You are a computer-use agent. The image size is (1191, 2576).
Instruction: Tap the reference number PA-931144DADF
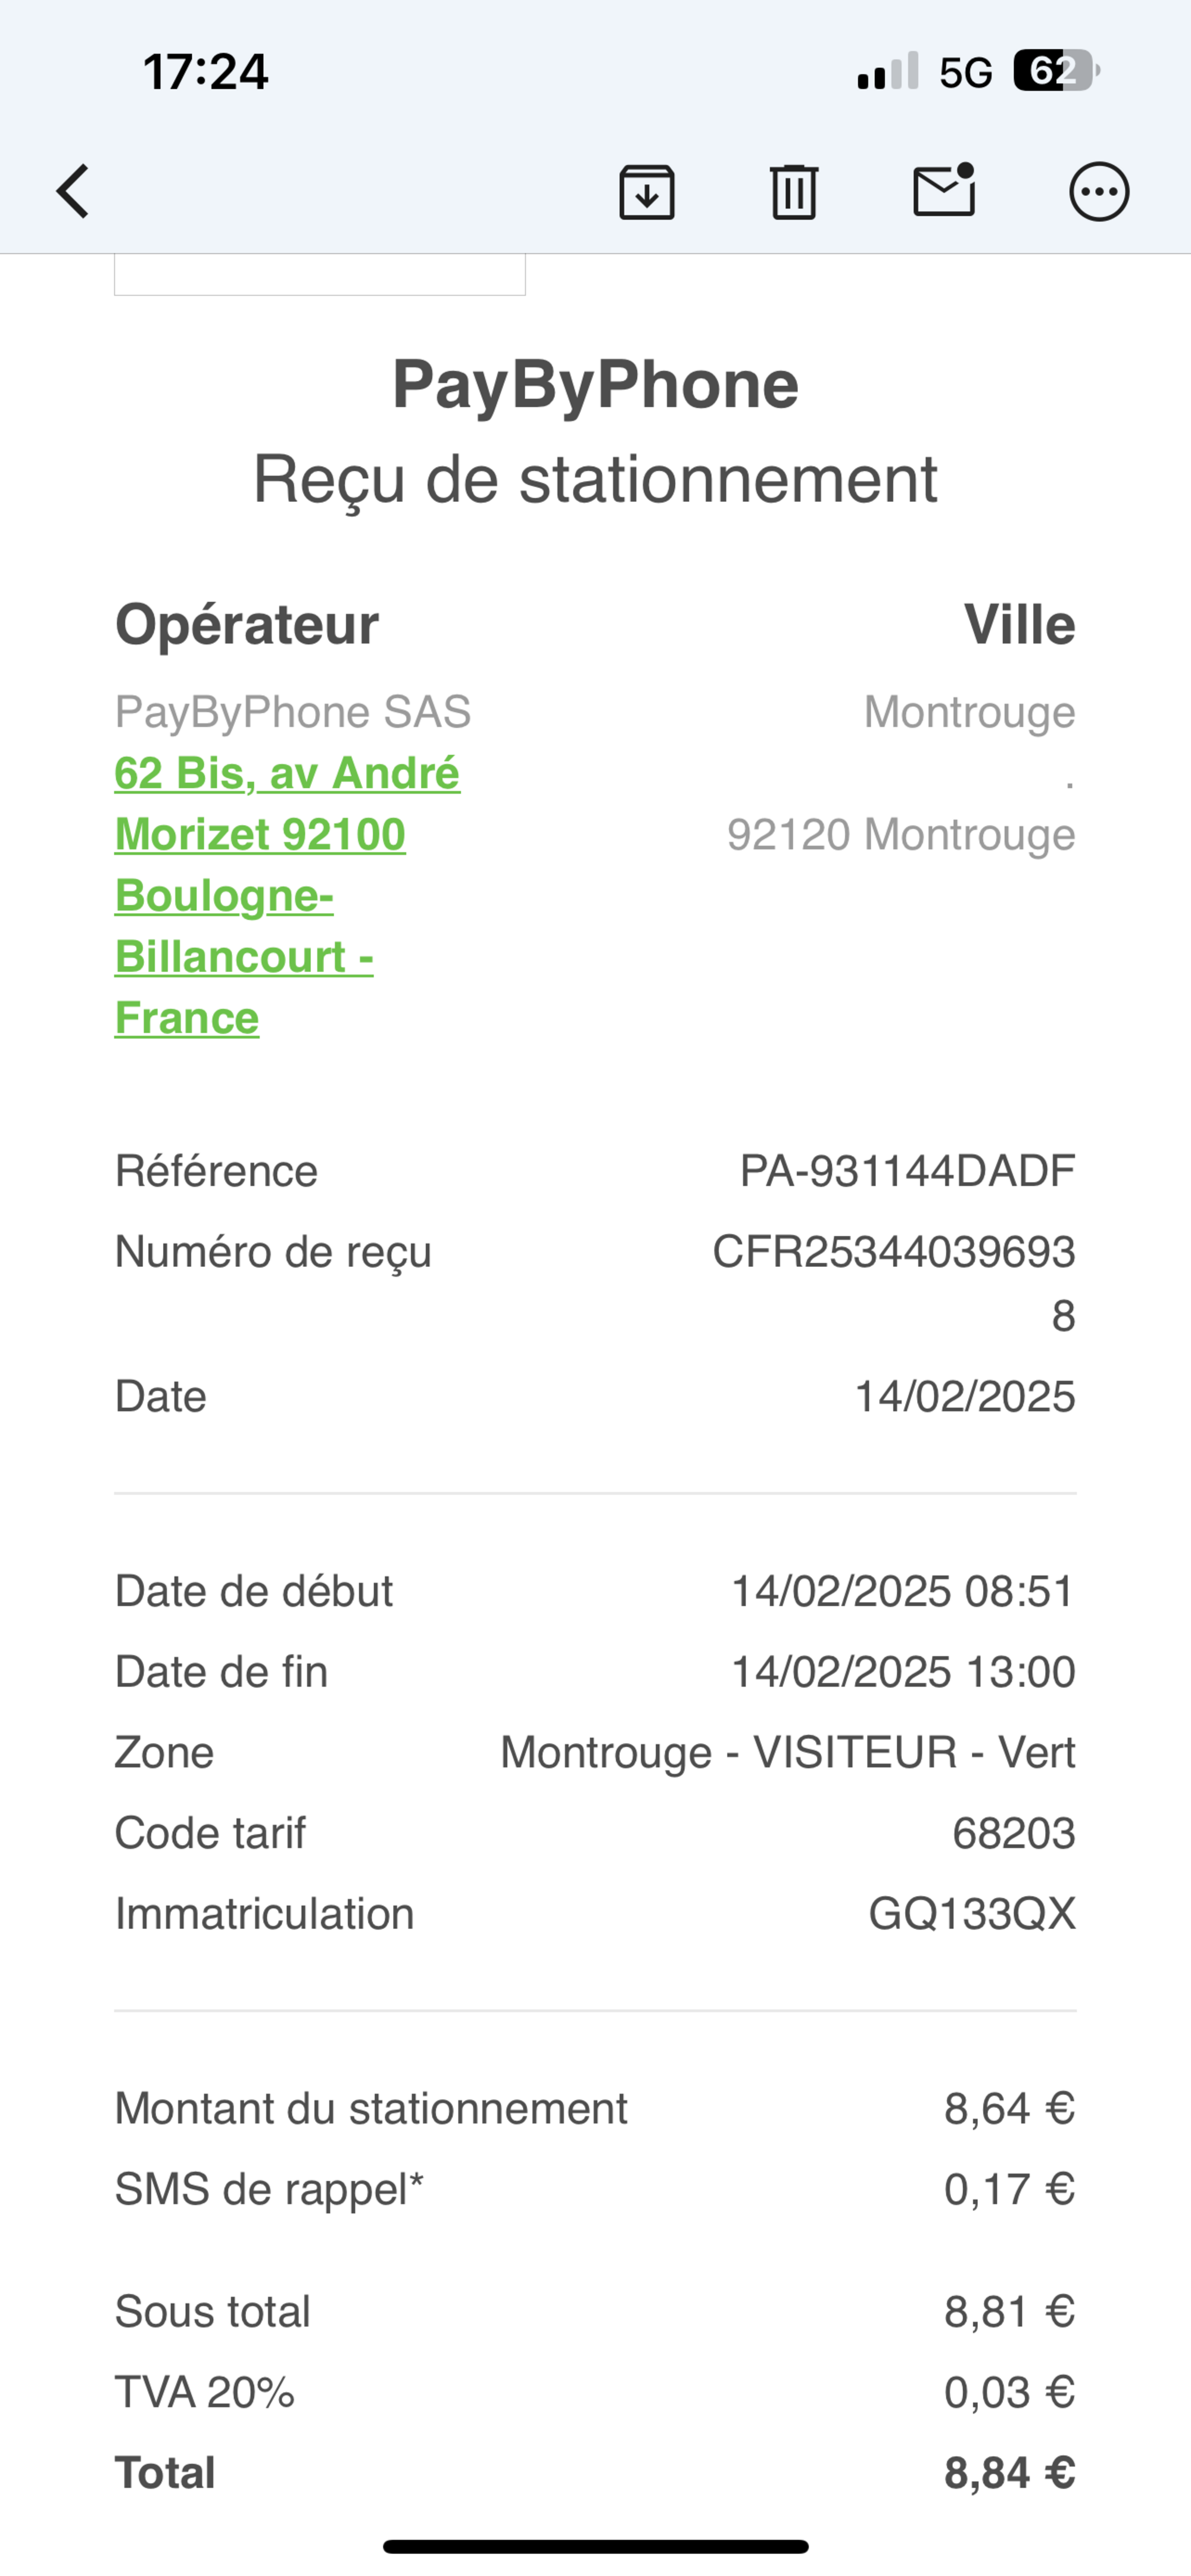pyautogui.click(x=907, y=1171)
